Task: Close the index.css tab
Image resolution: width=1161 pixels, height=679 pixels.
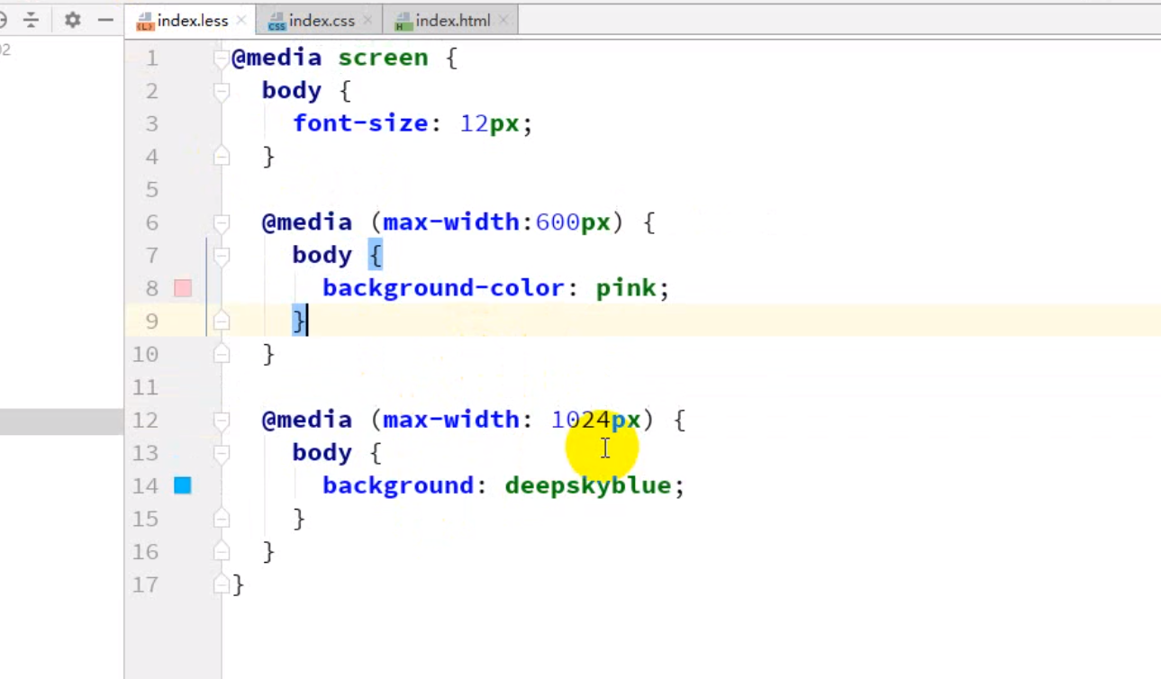Action: [367, 20]
